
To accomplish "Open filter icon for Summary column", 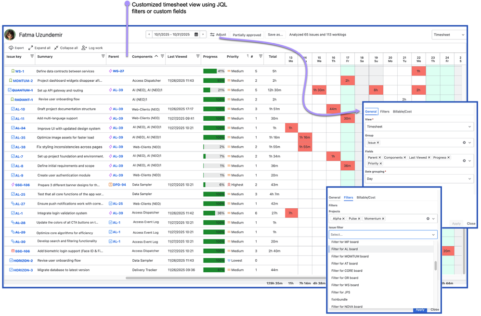I will click(x=103, y=56).
